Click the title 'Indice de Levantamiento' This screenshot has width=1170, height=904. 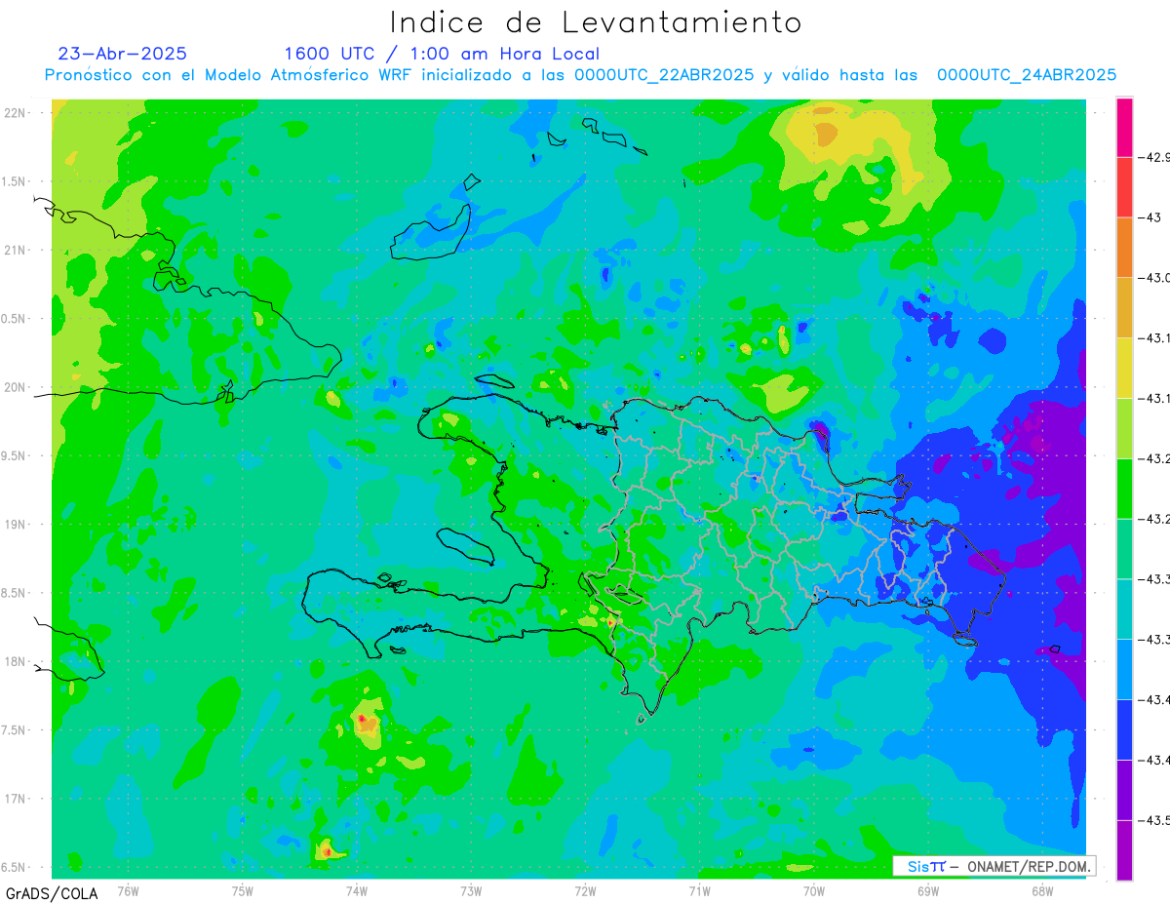click(x=596, y=22)
